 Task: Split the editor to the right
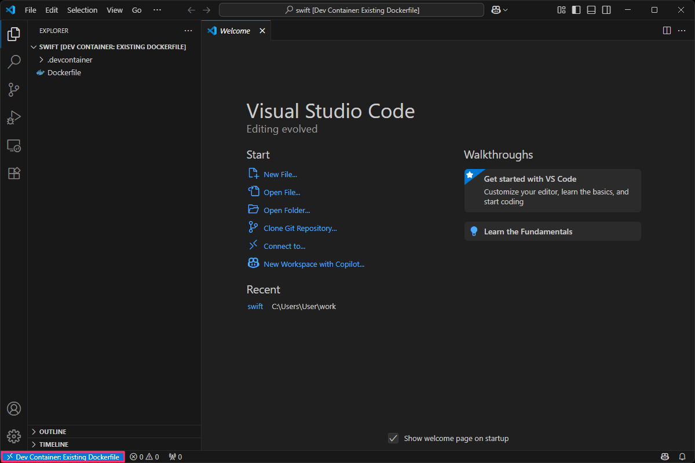(x=667, y=31)
